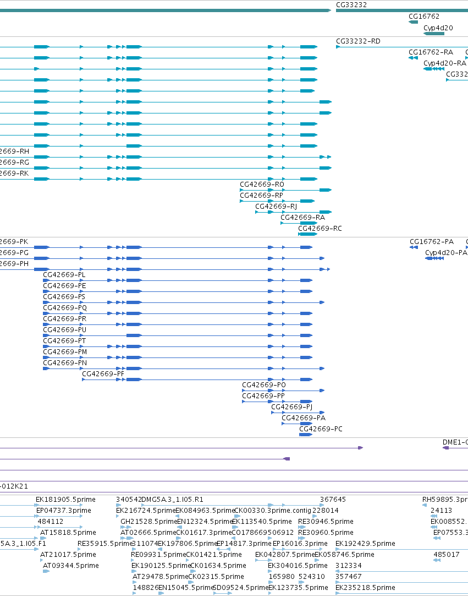This screenshot has height=596, width=468.
Task: Open EST RE30946.5prime
Action: coord(326,522)
